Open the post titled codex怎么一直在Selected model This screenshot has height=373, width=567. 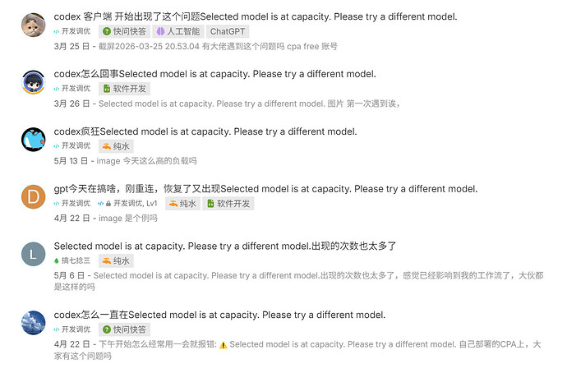219,315
